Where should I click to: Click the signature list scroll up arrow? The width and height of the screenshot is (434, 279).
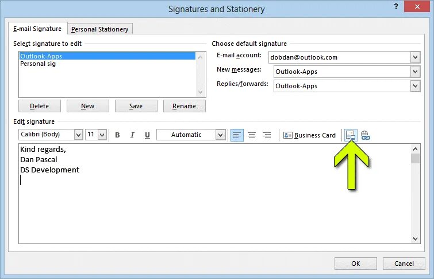pyautogui.click(x=201, y=57)
